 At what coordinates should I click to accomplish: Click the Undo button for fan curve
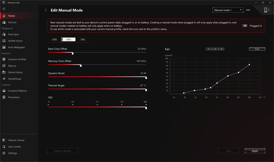257,49
